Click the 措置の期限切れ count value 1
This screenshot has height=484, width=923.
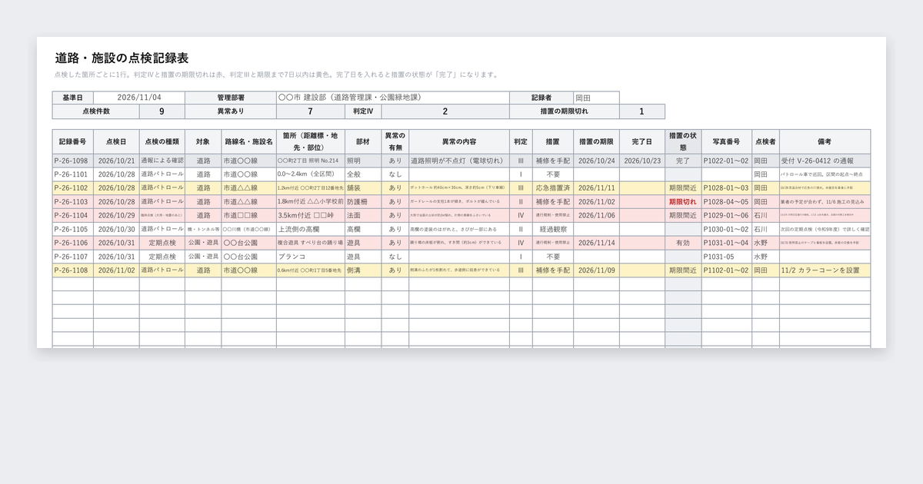pyautogui.click(x=642, y=112)
